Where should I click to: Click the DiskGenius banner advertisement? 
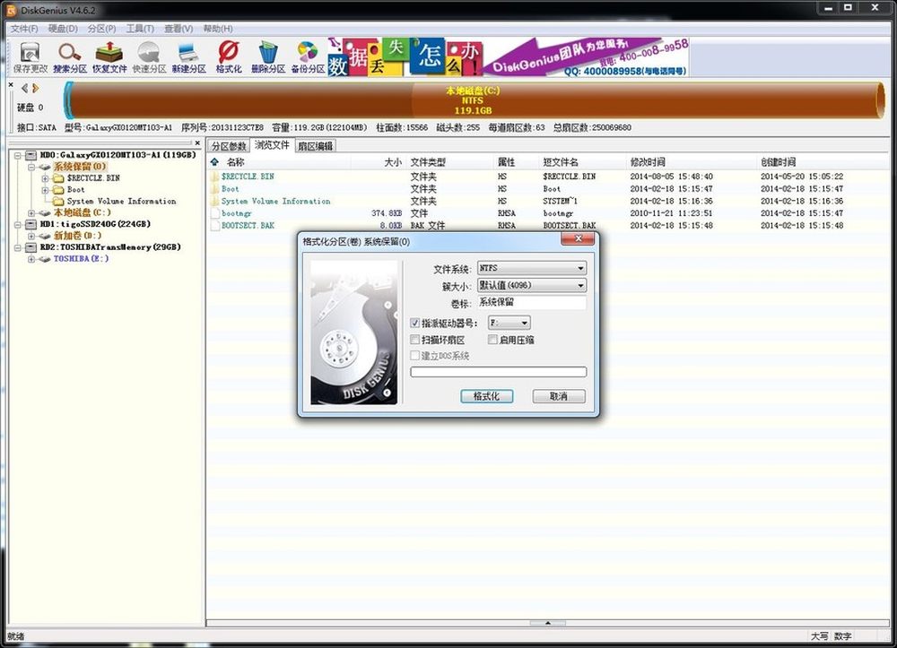coord(508,56)
